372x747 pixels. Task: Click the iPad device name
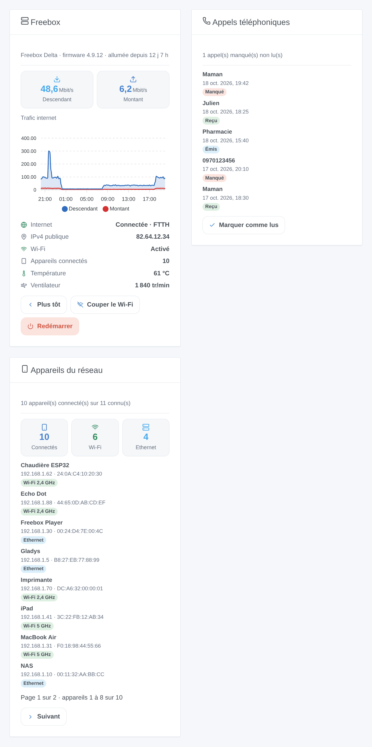point(27,609)
